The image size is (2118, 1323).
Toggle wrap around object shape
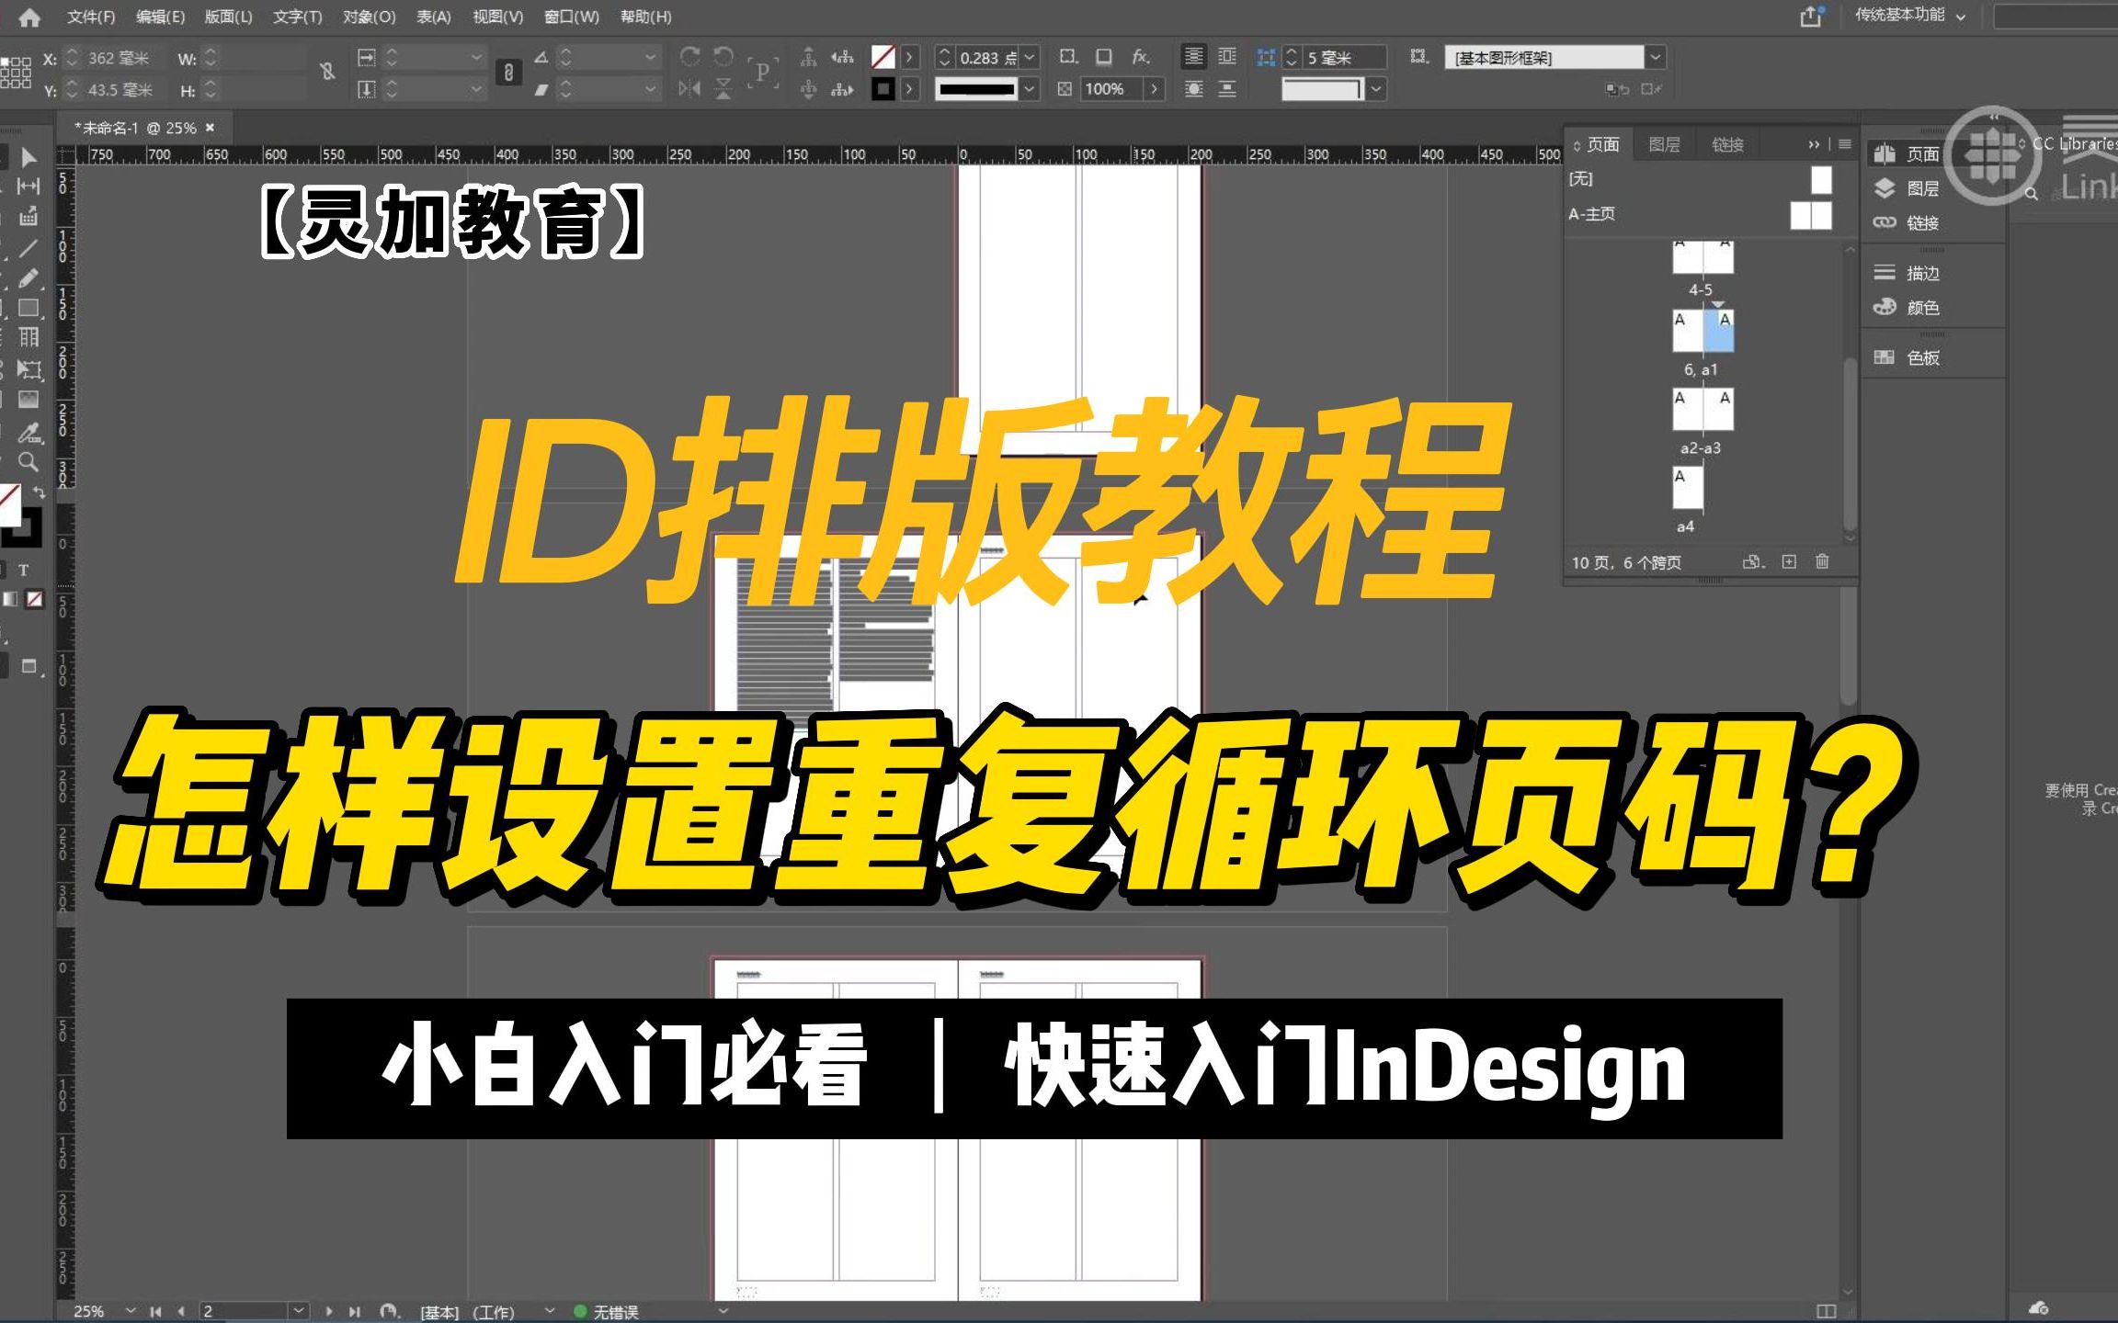[1193, 89]
